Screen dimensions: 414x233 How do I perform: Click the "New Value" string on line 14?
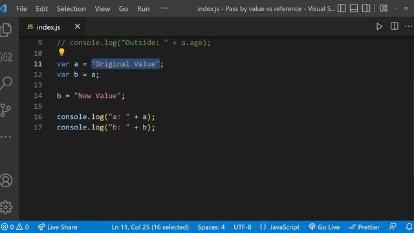(x=98, y=96)
